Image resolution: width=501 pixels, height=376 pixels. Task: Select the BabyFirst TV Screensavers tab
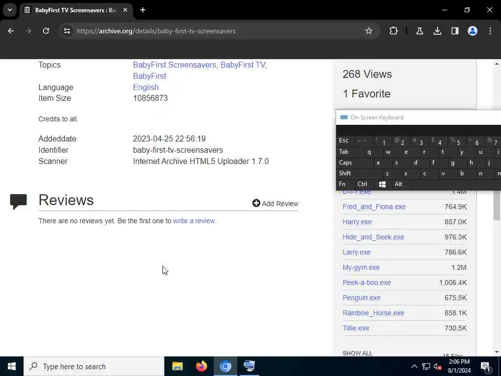pyautogui.click(x=76, y=10)
